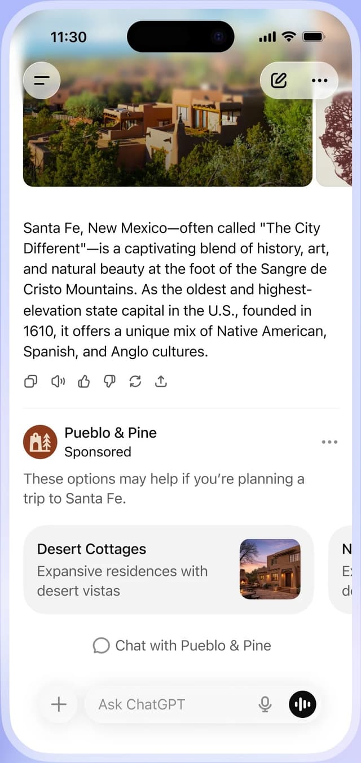361x763 pixels.
Task: Open the top-right conversation options menu
Action: point(319,80)
